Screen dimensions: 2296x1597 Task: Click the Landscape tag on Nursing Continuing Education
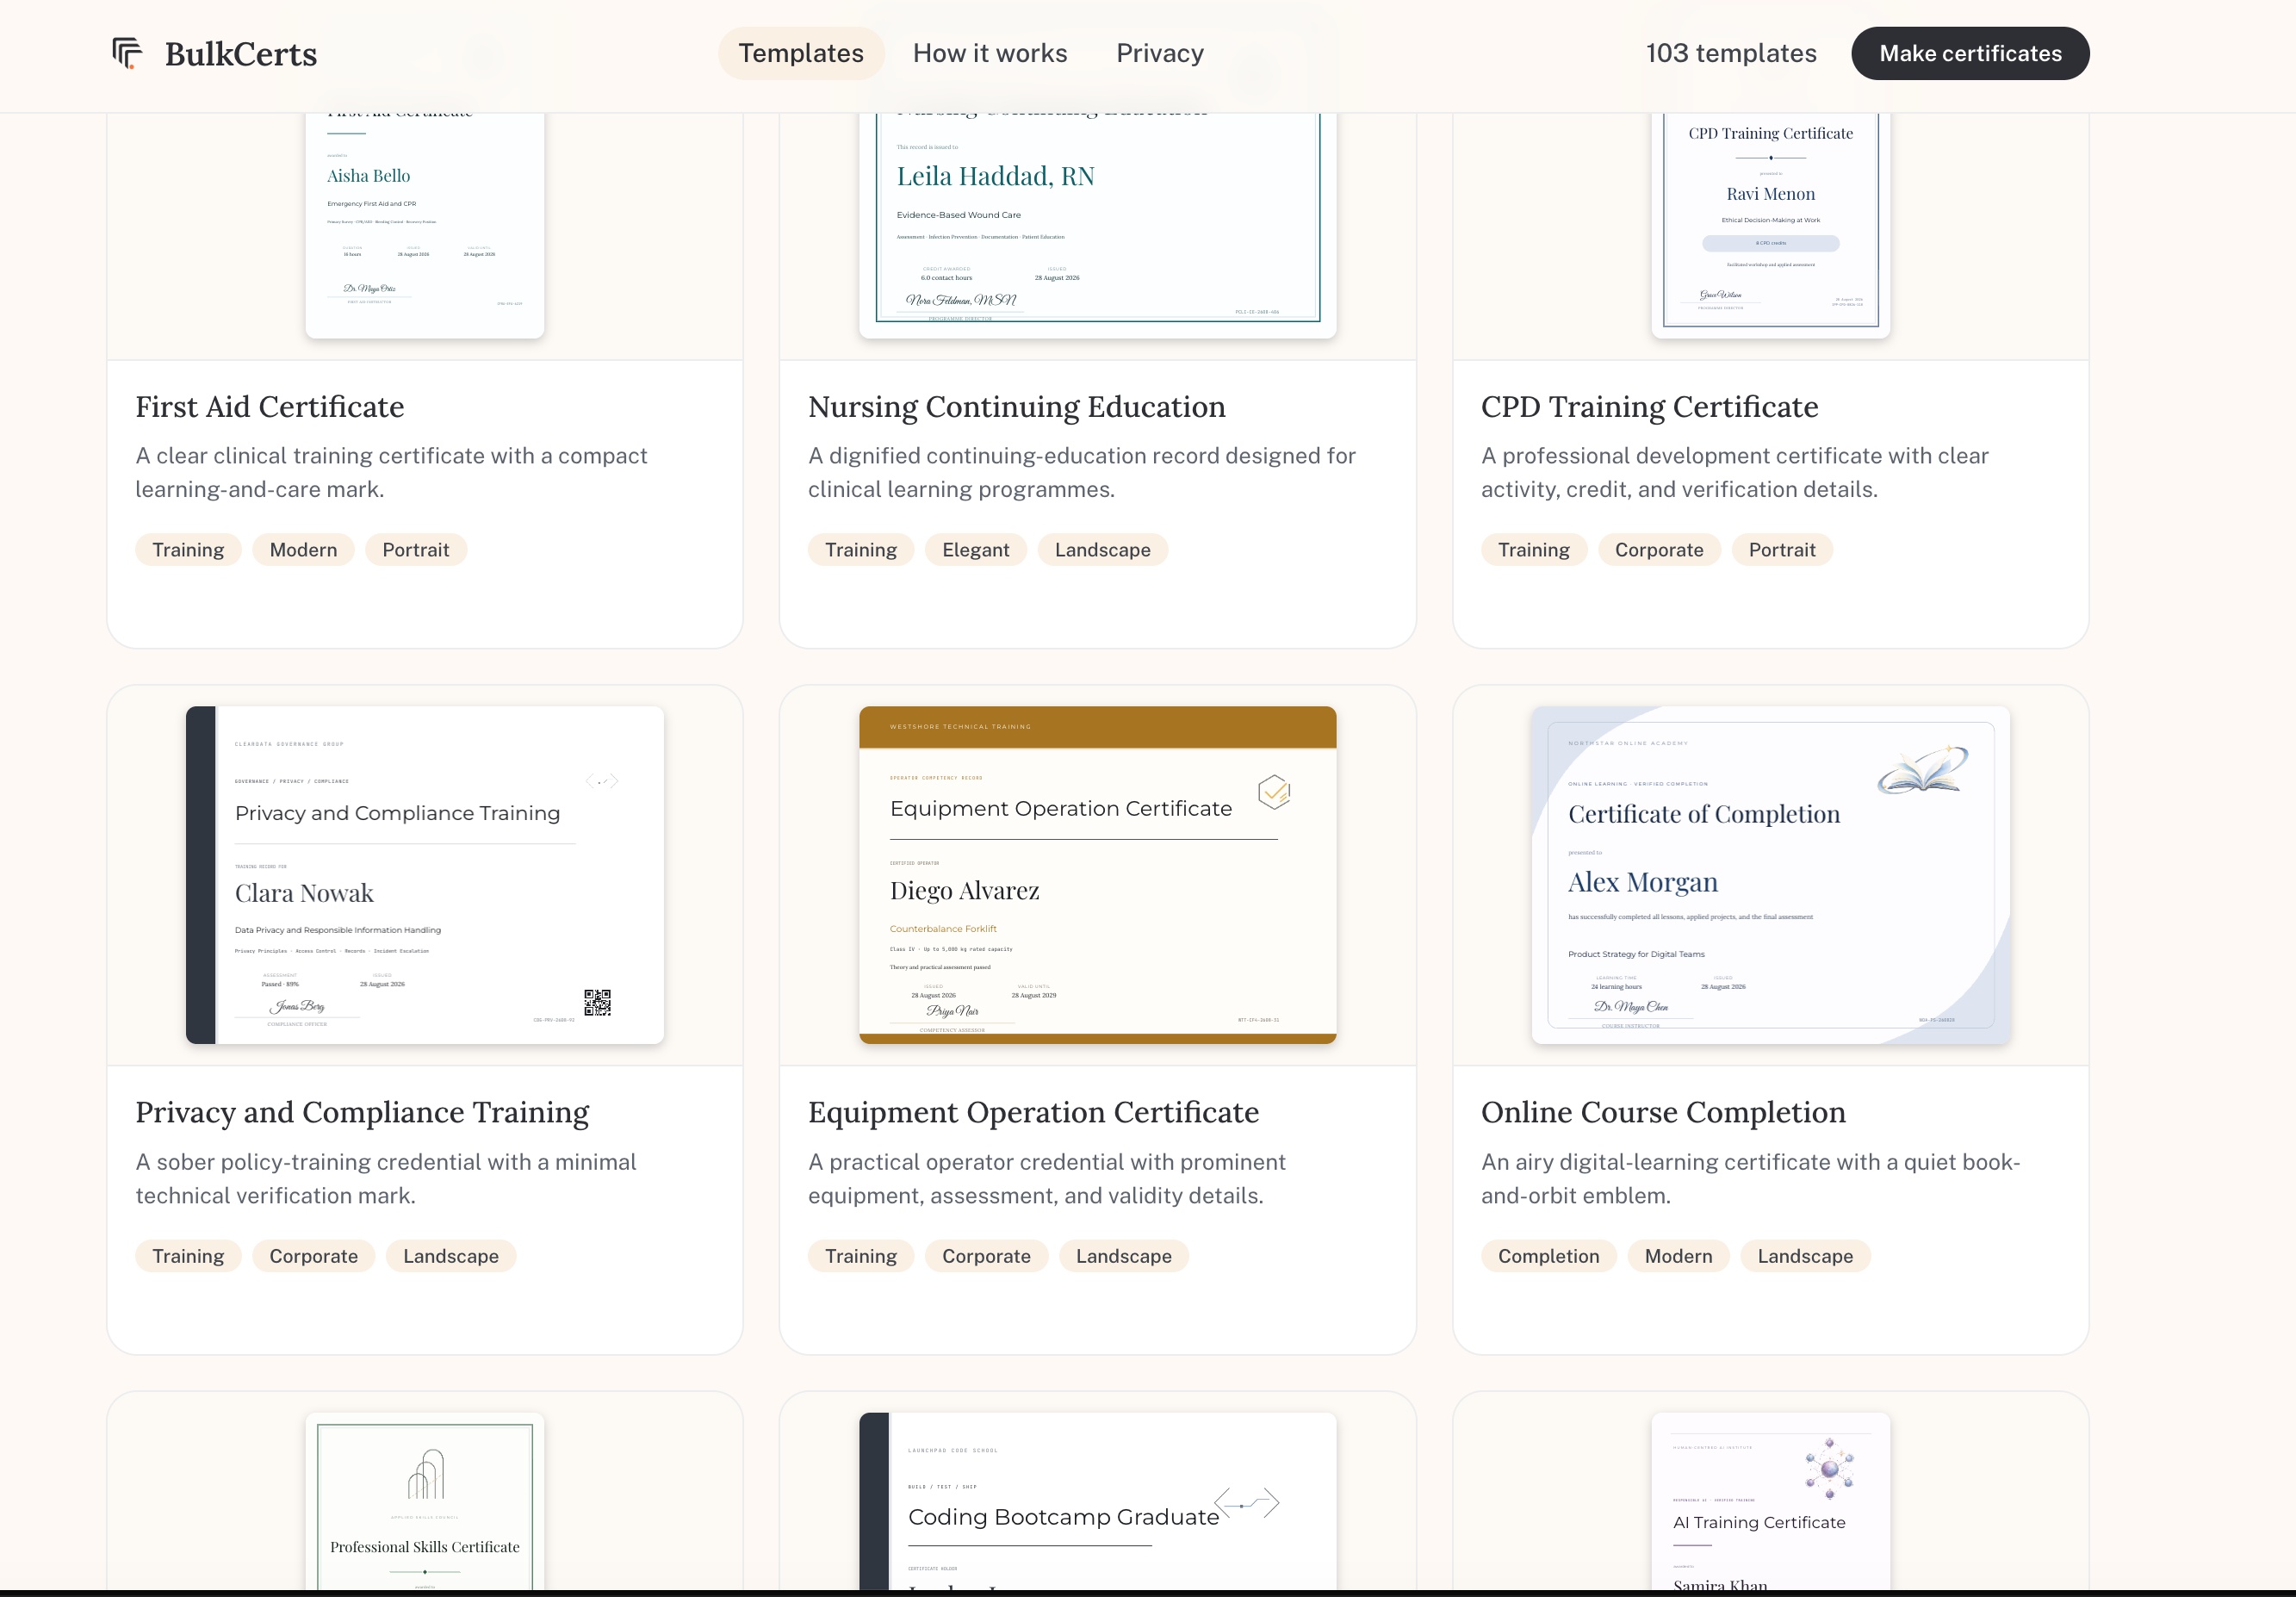[x=1103, y=550]
